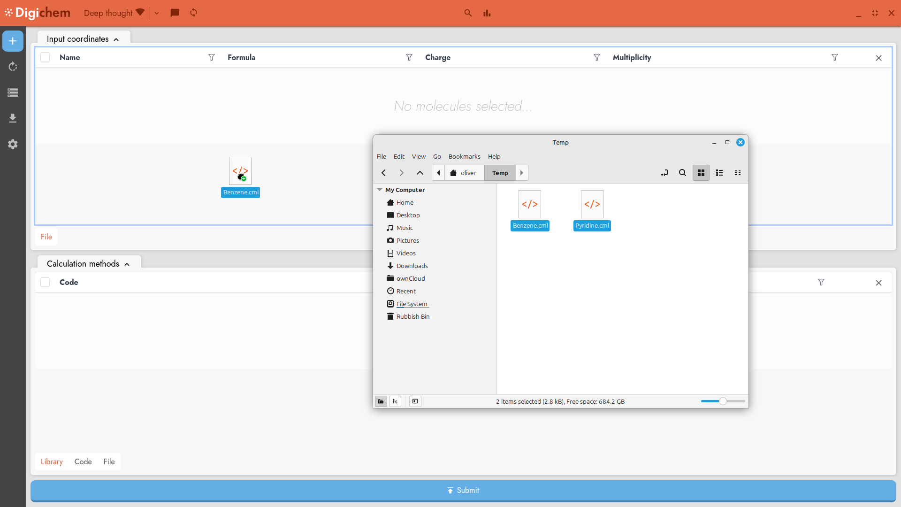Click the bar chart icon in the header

tap(487, 13)
